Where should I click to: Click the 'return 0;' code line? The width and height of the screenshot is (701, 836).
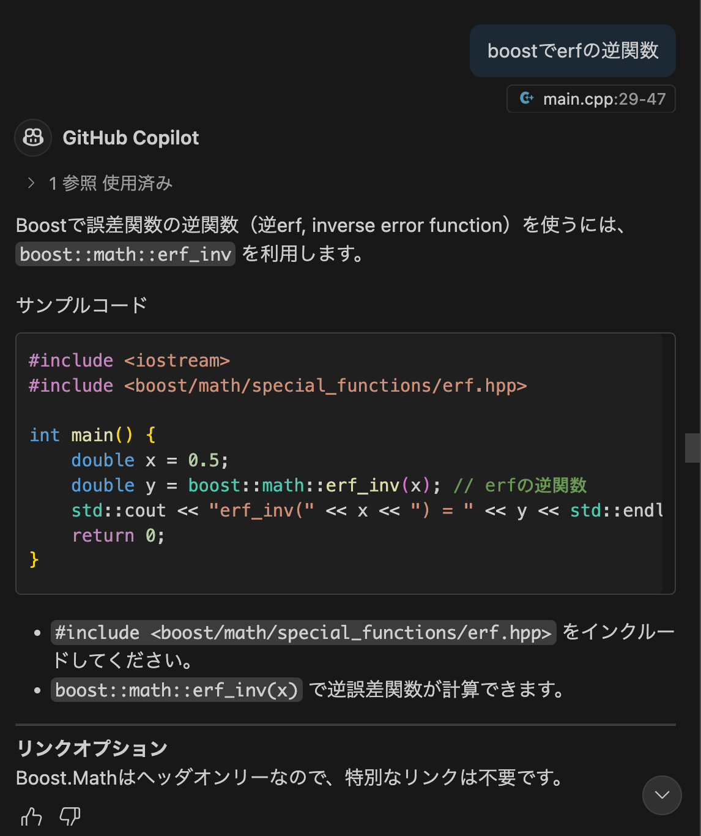118,536
